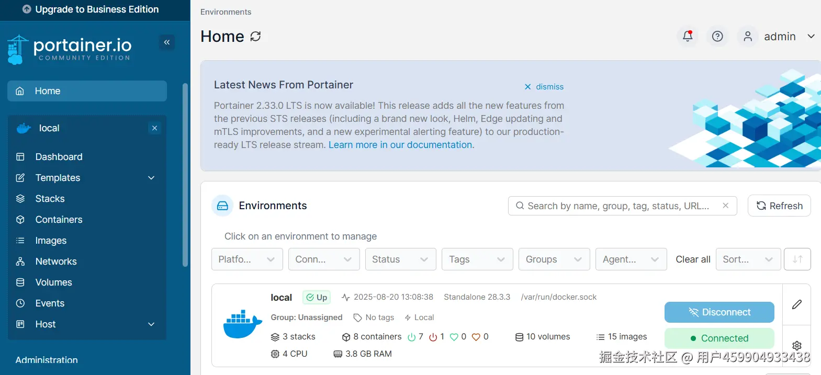This screenshot has height=375, width=821.
Task: Open the gear settings icon for local environment
Action: (796, 346)
